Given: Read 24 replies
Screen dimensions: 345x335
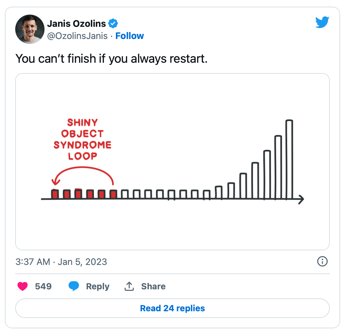Looking at the screenshot, I should [x=172, y=308].
